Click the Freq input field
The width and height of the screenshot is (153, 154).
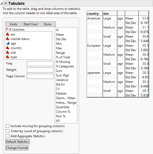coord(40,63)
